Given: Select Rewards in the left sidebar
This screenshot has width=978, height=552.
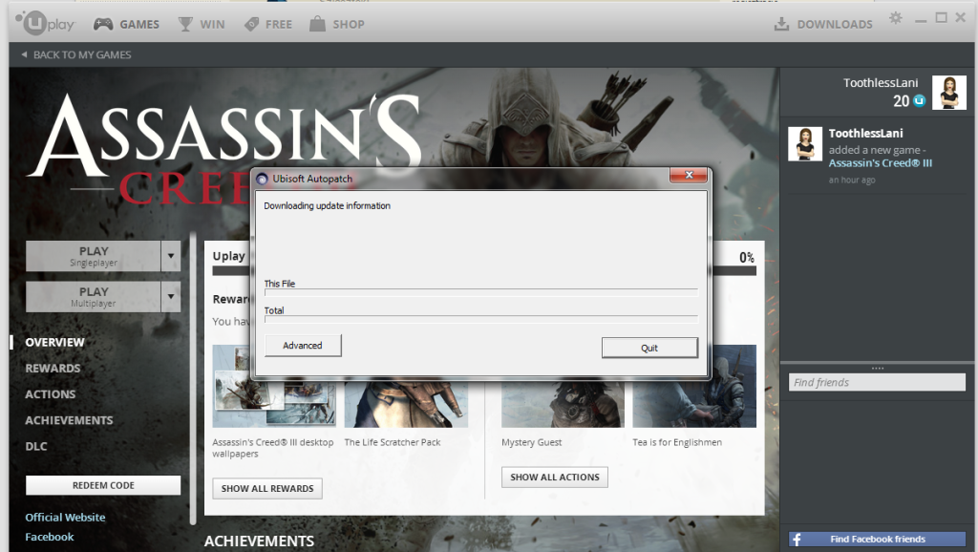Looking at the screenshot, I should (53, 368).
